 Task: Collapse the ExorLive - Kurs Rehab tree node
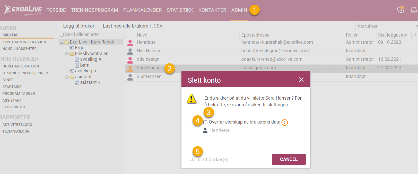[62, 42]
